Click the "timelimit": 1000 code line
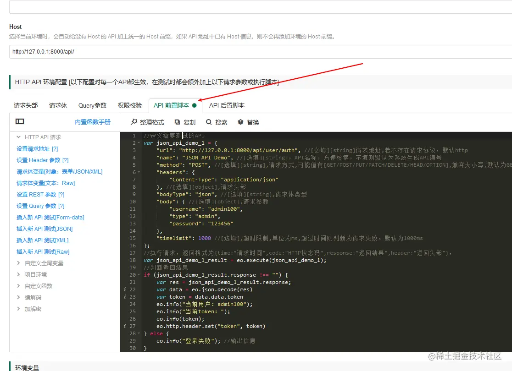The width and height of the screenshot is (512, 371). (x=289, y=238)
